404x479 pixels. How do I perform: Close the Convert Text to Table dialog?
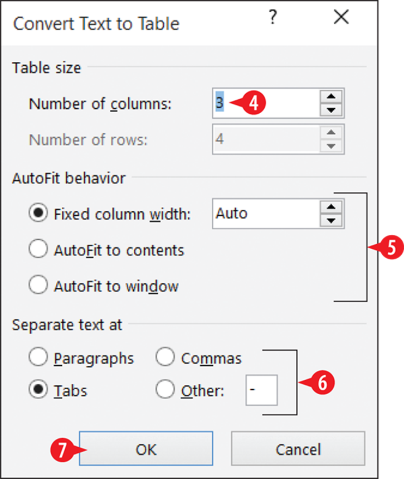pos(341,17)
